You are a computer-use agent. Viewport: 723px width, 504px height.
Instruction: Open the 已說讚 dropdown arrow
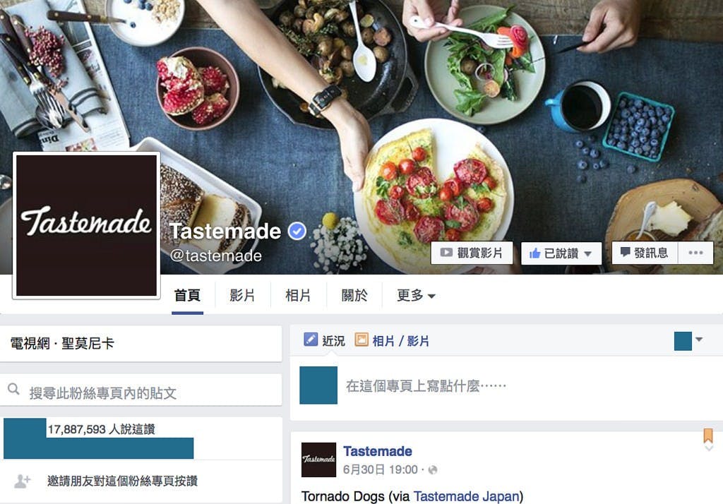click(x=588, y=253)
